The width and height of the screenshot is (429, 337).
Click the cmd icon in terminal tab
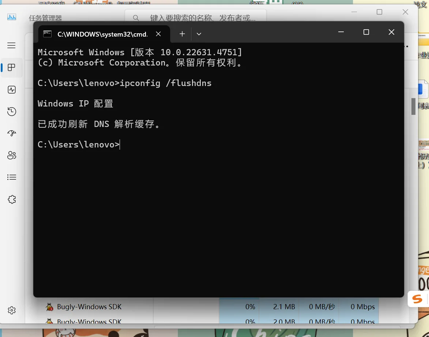[x=47, y=34]
